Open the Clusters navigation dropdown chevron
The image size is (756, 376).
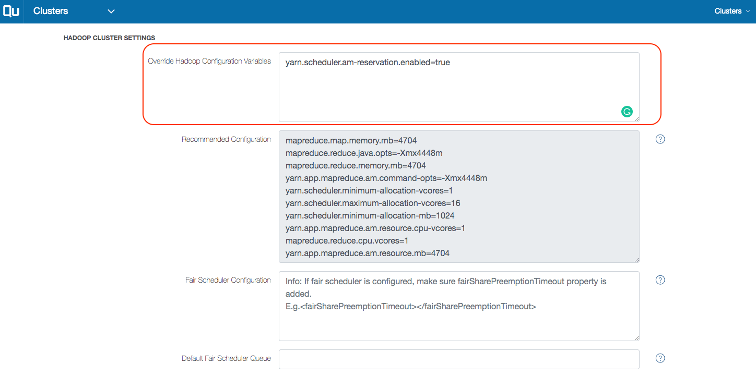[111, 11]
